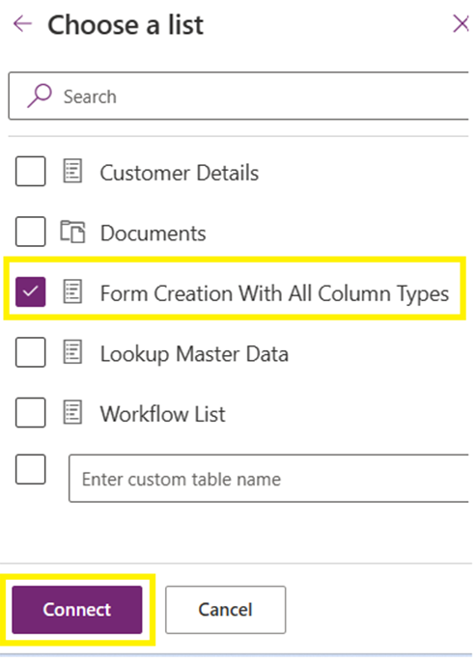Image resolution: width=476 pixels, height=662 pixels.
Task: Check the Documents checkbox
Action: 30,232
